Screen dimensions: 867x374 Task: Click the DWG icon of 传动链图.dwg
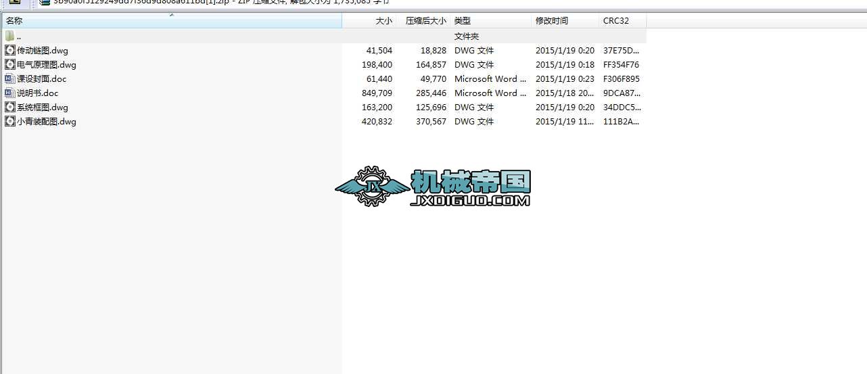[x=10, y=51]
